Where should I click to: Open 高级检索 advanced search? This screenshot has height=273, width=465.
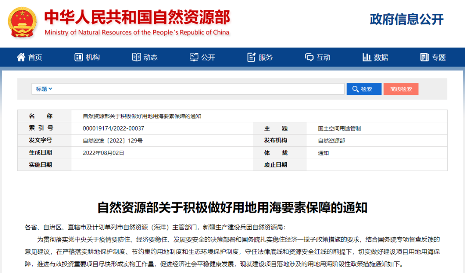401,89
